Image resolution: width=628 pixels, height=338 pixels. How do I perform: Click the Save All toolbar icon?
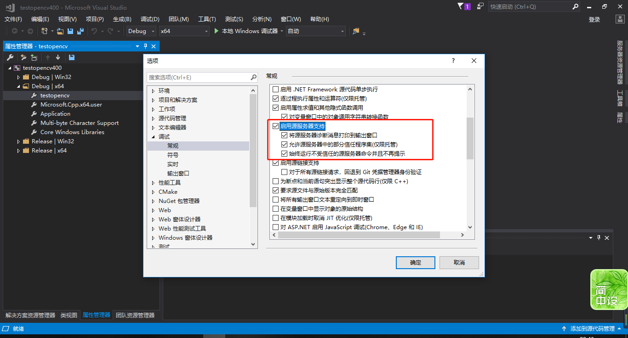coord(80,31)
